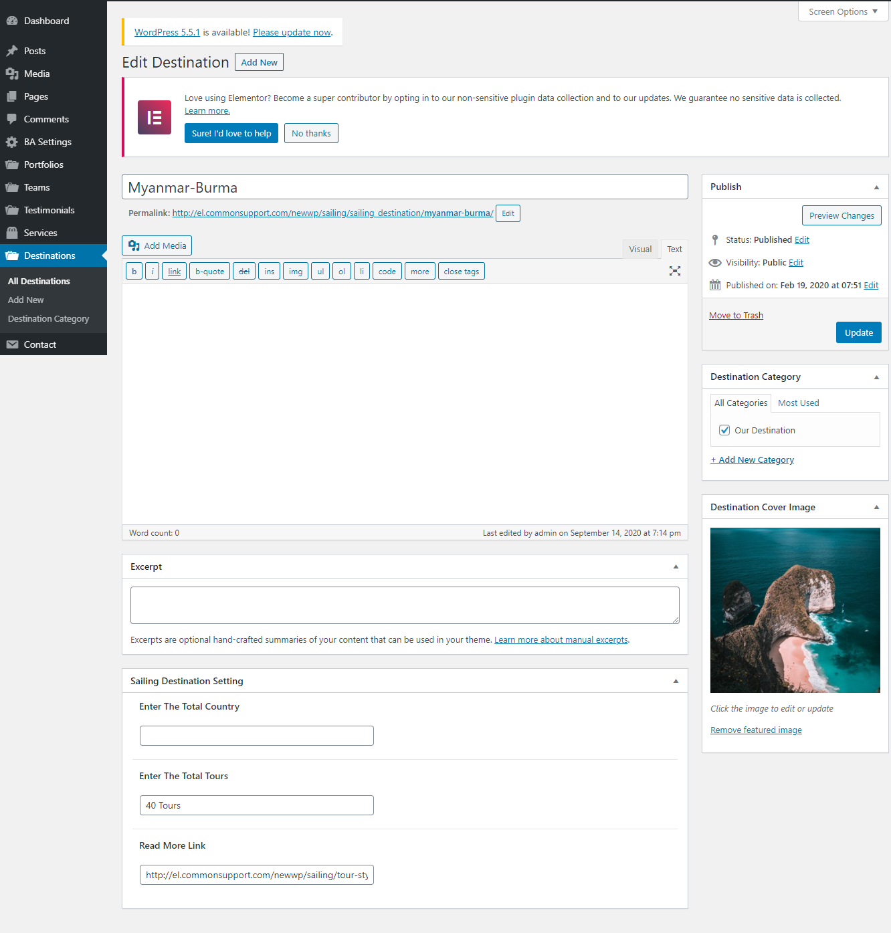Collapse the Destination Category panel
891x933 pixels.
click(x=876, y=377)
